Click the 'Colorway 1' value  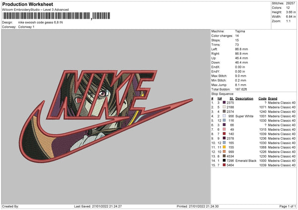[x=26, y=27]
